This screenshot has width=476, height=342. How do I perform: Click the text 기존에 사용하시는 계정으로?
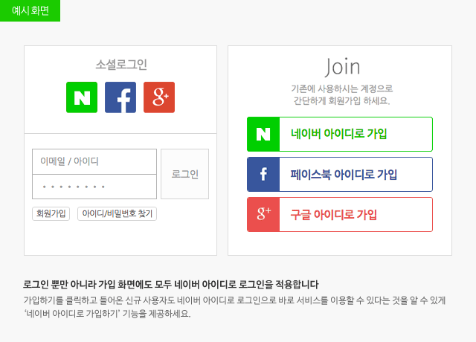342,88
